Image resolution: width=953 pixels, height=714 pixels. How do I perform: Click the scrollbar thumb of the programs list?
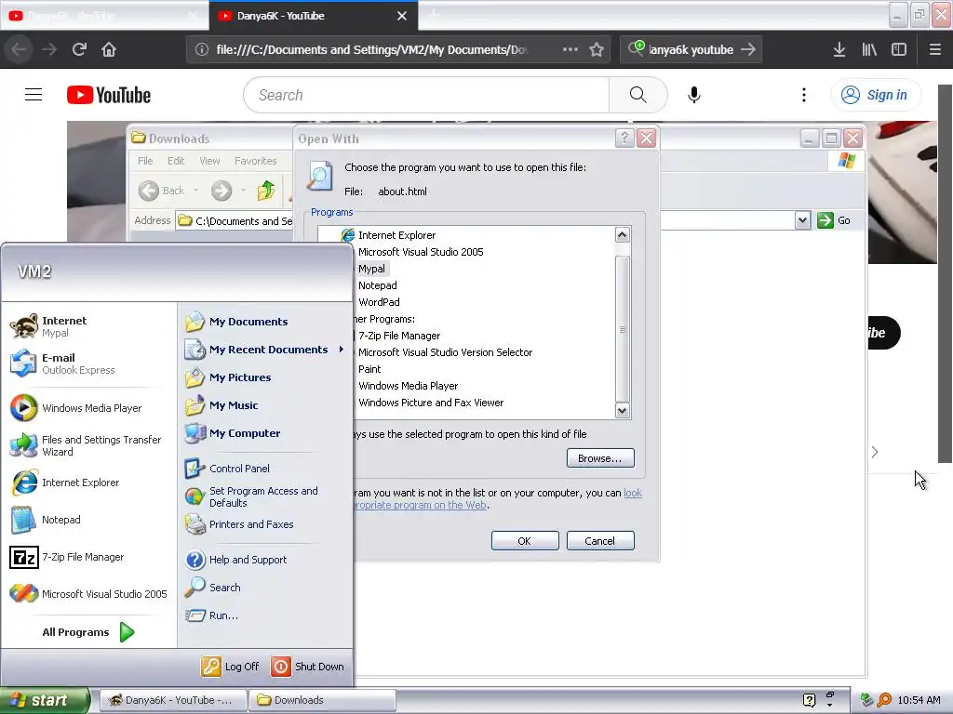pos(622,329)
